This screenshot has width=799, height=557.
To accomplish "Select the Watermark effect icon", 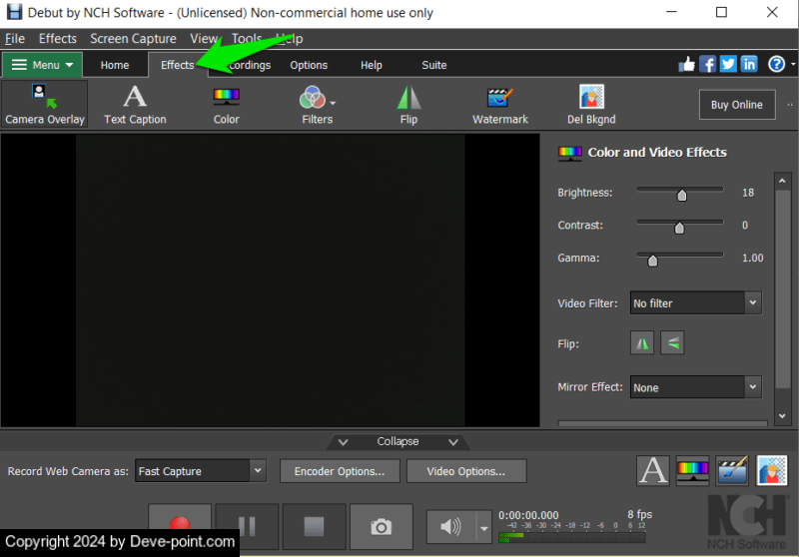I will 499,104.
